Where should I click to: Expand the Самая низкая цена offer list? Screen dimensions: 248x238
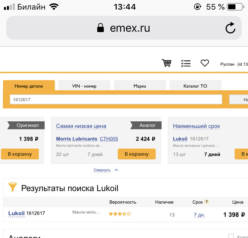point(81,126)
